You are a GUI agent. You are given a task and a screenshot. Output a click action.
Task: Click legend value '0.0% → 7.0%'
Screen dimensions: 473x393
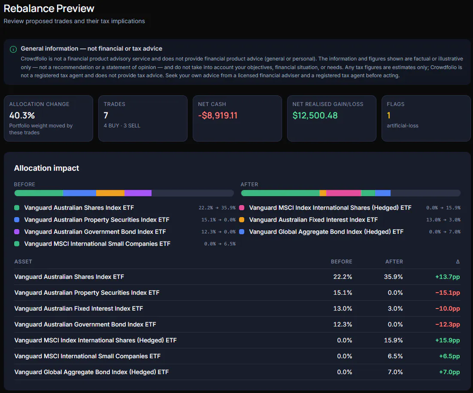point(445,232)
